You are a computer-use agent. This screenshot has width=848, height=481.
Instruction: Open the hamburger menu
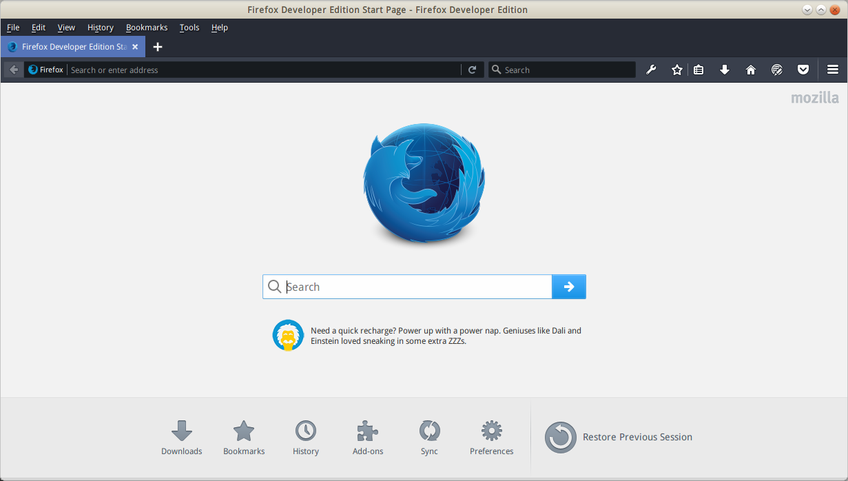coord(832,70)
